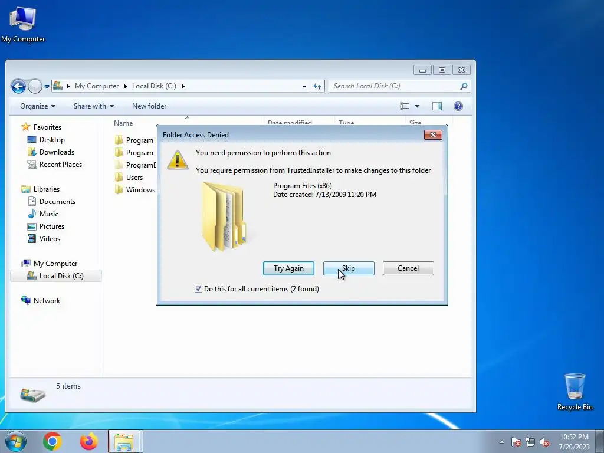Open the taskbar clock showing 10:52 PM
The width and height of the screenshot is (604, 453).
tap(574, 442)
